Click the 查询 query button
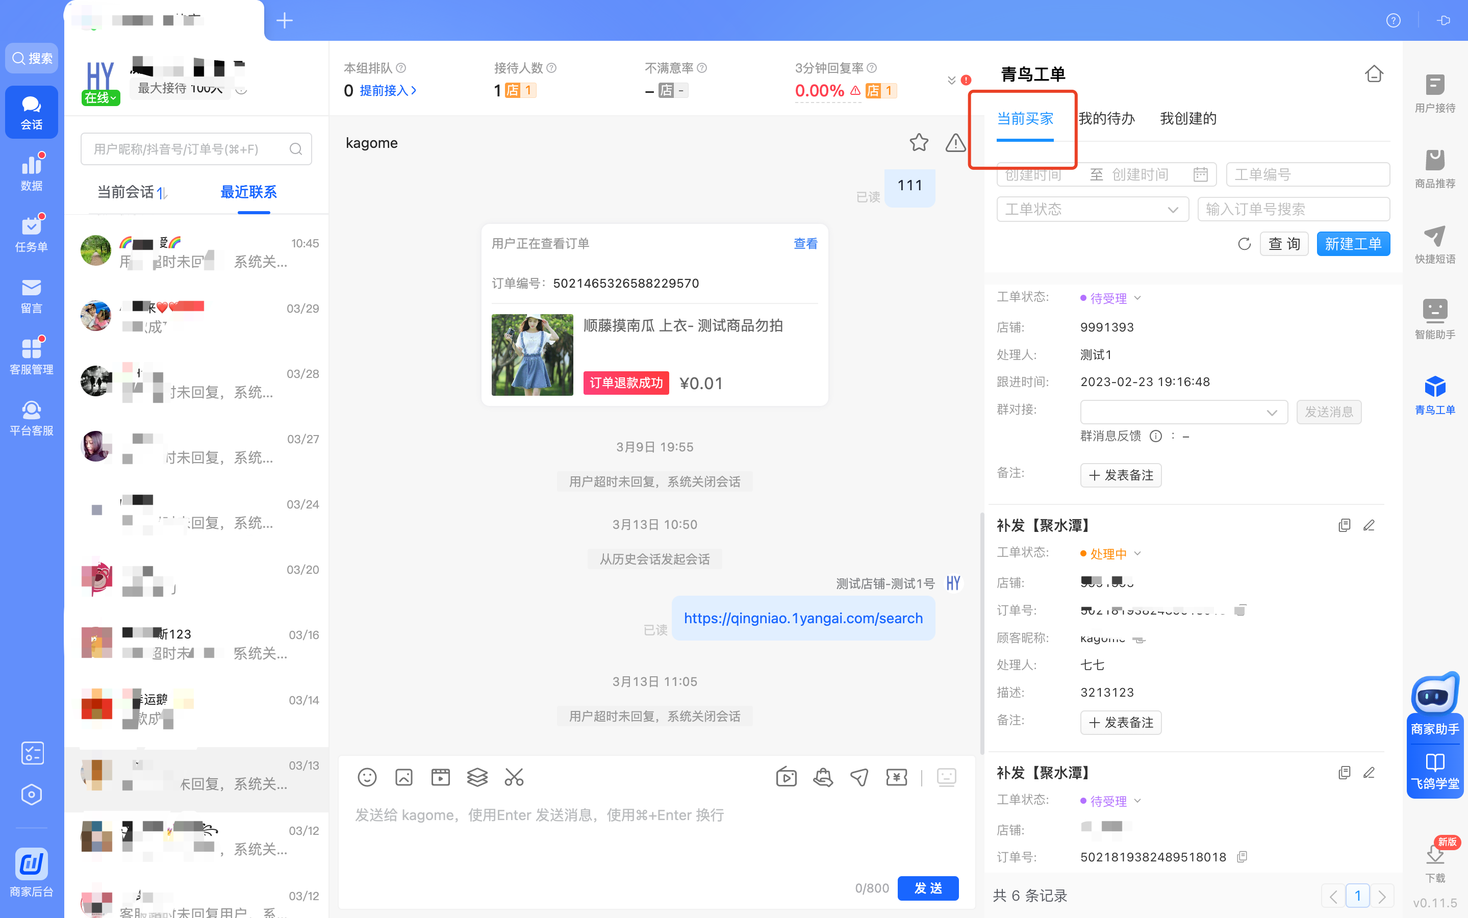 click(1284, 244)
